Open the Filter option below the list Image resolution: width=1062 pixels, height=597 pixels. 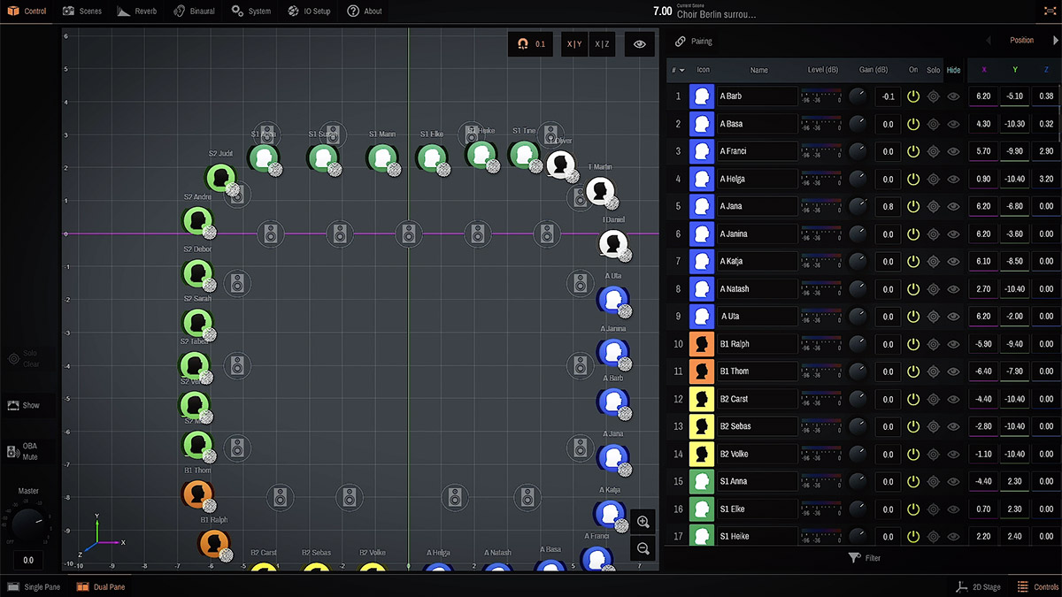[x=864, y=558]
